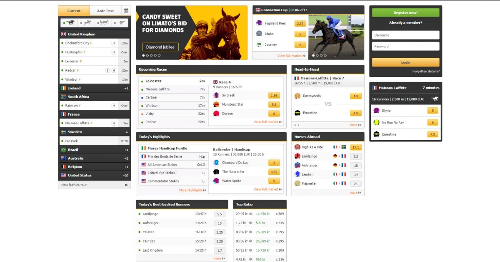
Task: Select the Current tab
Action: click(x=74, y=10)
